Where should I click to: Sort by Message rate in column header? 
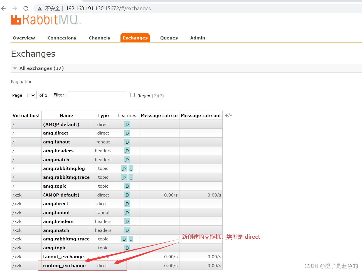click(159, 116)
